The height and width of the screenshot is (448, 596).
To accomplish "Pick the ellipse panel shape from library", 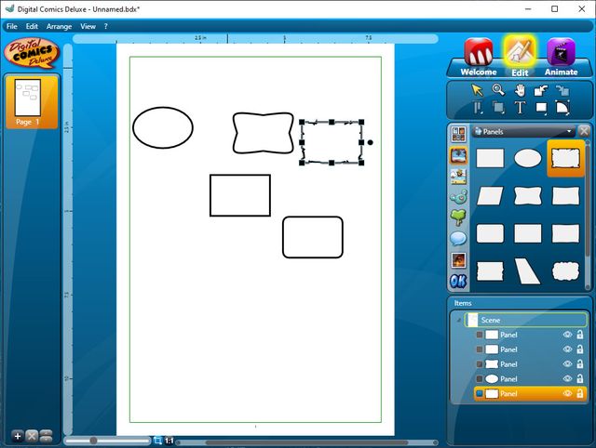I will click(528, 159).
